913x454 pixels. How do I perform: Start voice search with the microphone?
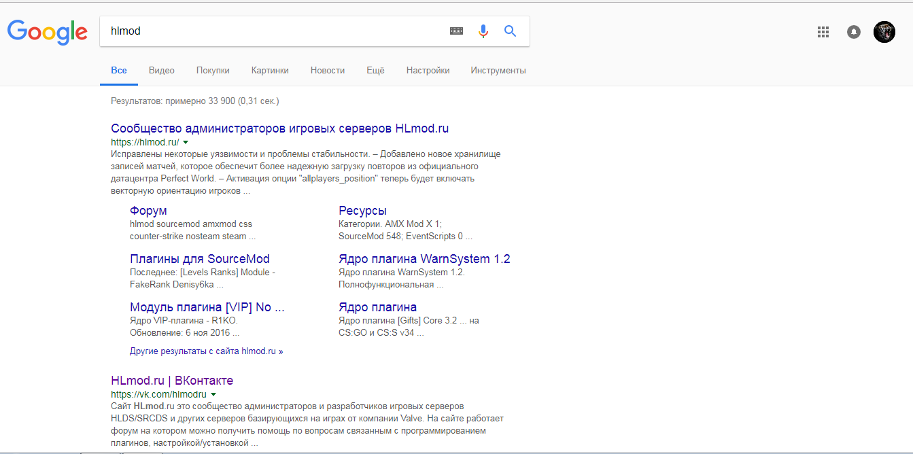(483, 31)
